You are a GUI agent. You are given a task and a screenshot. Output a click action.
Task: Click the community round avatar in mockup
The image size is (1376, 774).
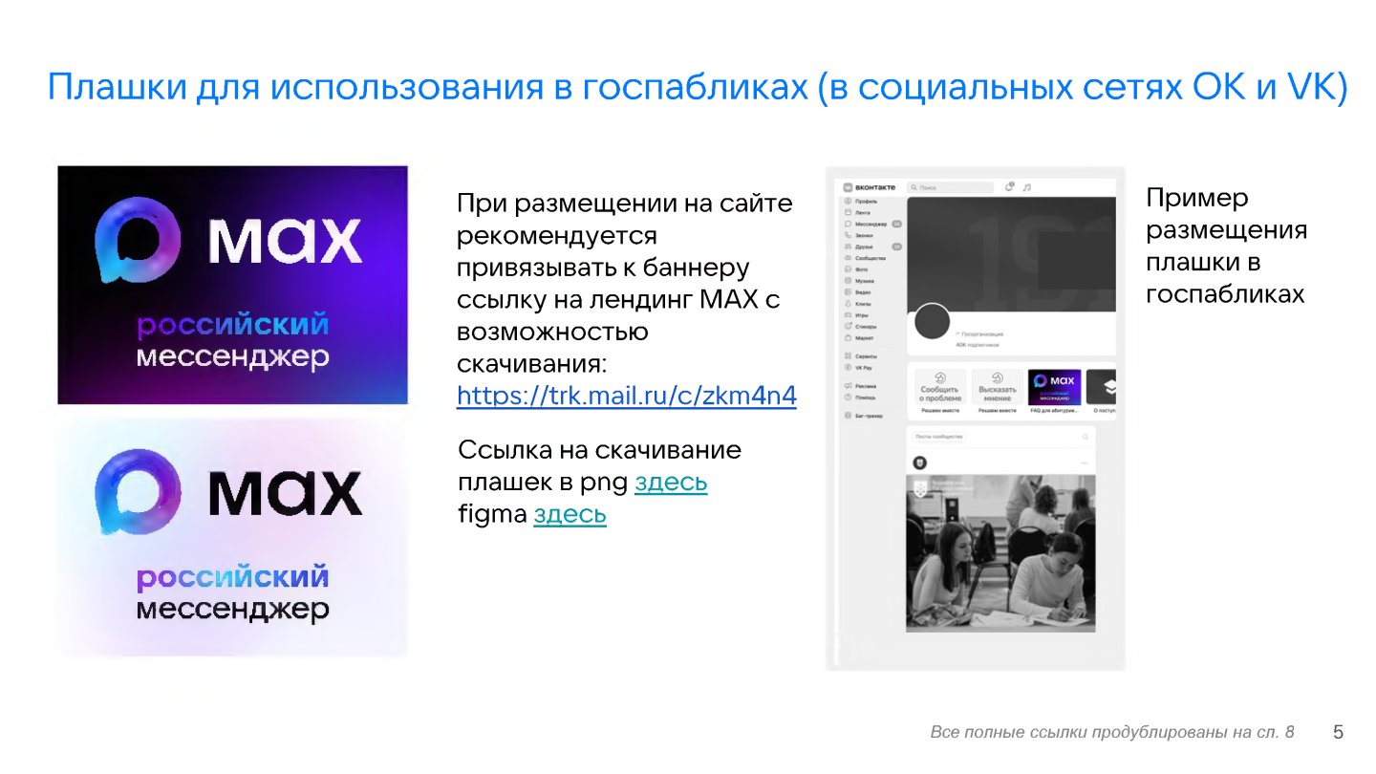933,321
